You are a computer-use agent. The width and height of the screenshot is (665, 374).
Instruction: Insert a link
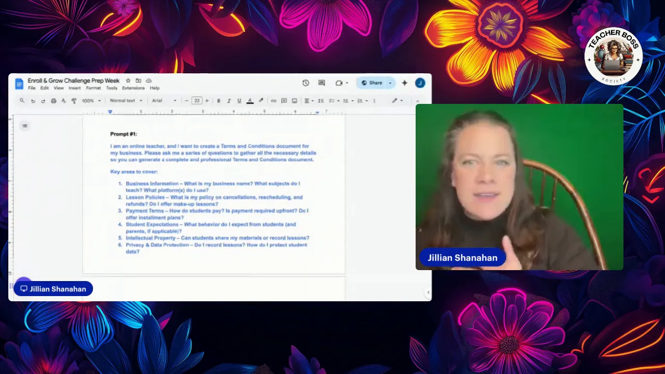click(274, 101)
